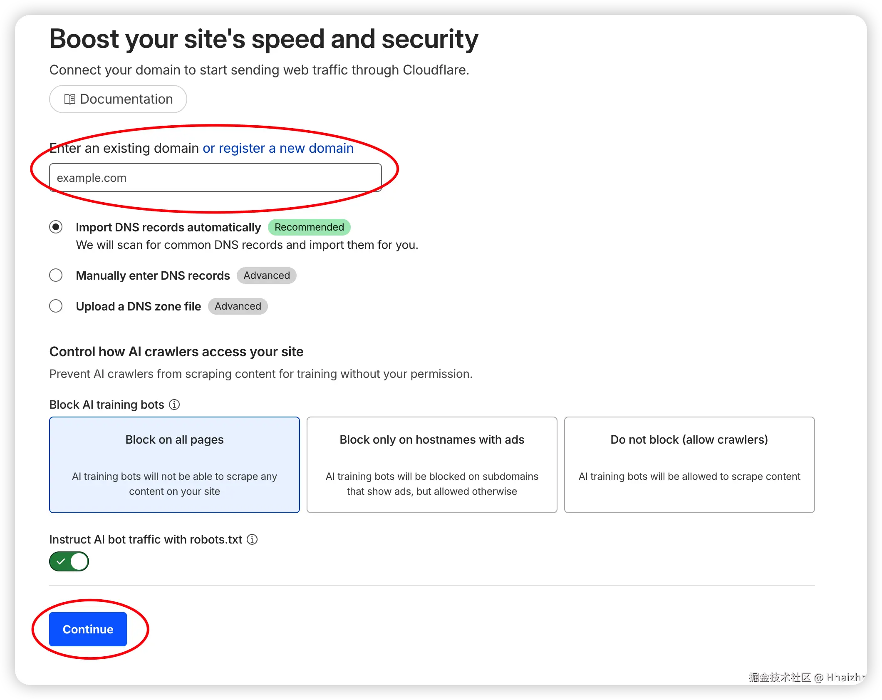The width and height of the screenshot is (882, 700).
Task: Select Import DNS records automatically radio
Action: point(56,227)
